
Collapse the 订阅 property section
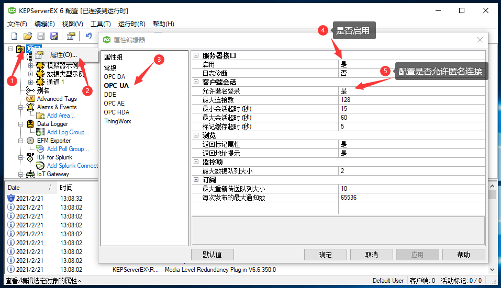[196, 180]
